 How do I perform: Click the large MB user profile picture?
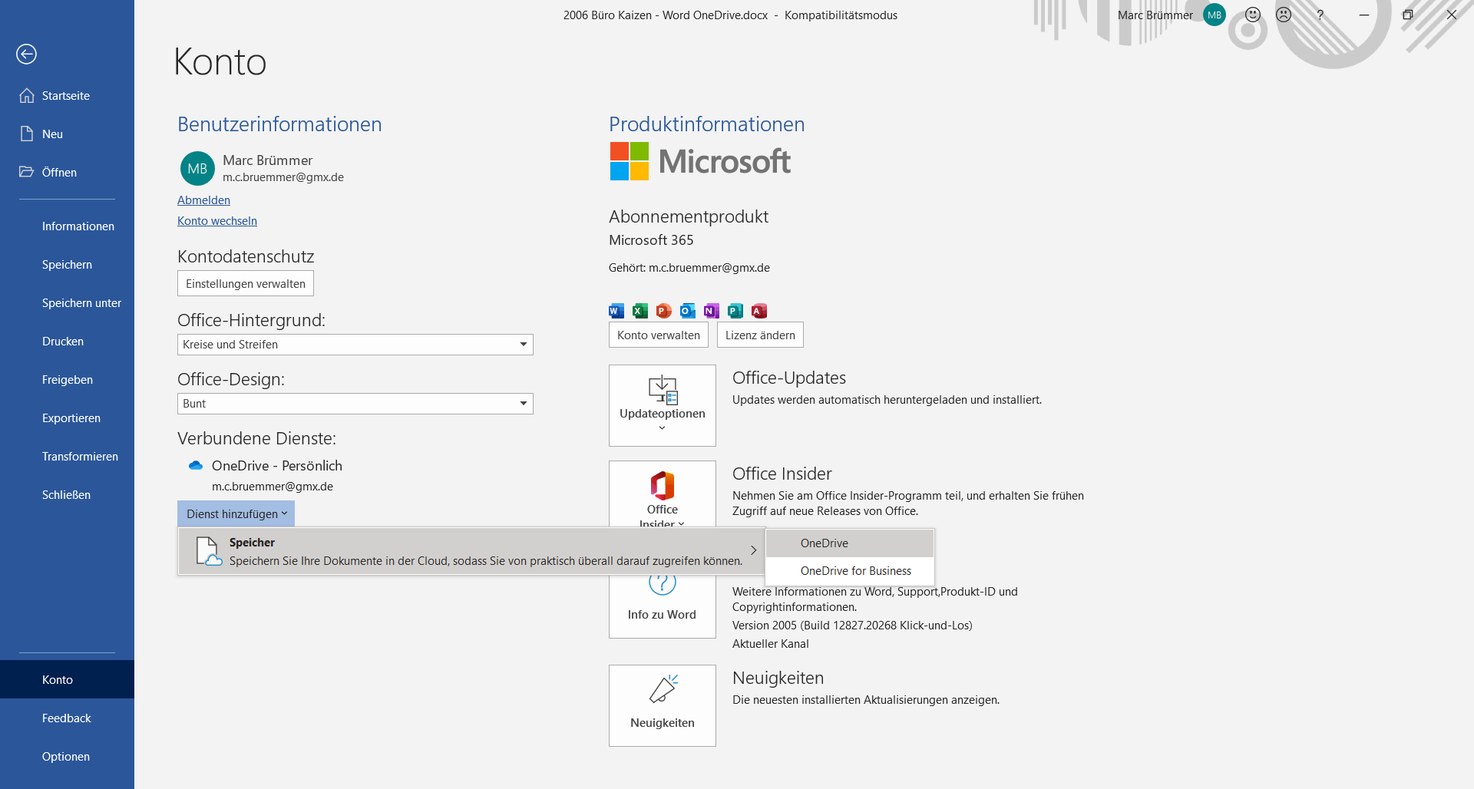coord(197,168)
